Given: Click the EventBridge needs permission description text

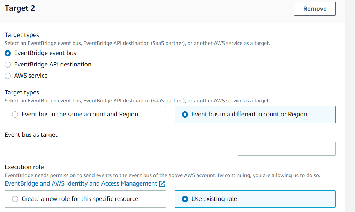Looking at the screenshot, I should tap(162, 175).
